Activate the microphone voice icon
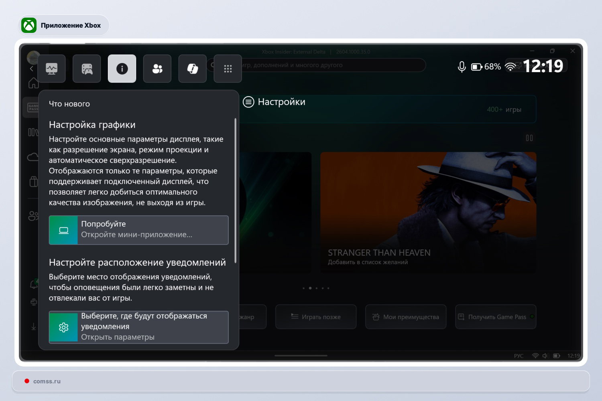This screenshot has height=401, width=602. 462,67
